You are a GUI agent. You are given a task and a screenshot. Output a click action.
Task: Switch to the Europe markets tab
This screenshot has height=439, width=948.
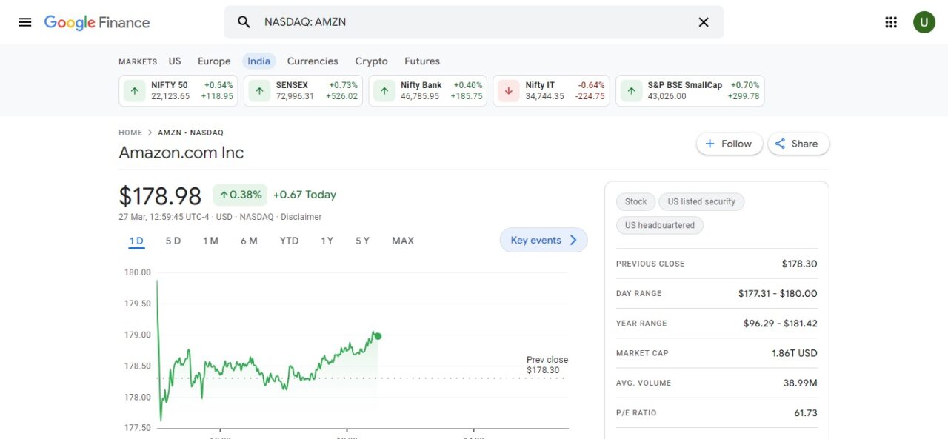214,61
